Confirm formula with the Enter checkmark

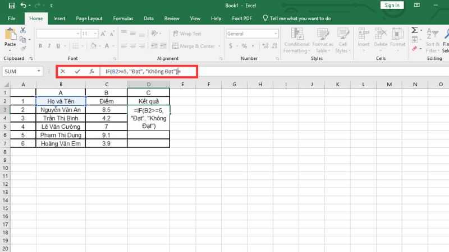point(77,71)
